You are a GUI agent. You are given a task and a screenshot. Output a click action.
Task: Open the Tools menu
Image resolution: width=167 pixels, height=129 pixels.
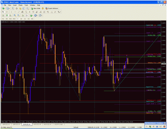(x=26, y=5)
